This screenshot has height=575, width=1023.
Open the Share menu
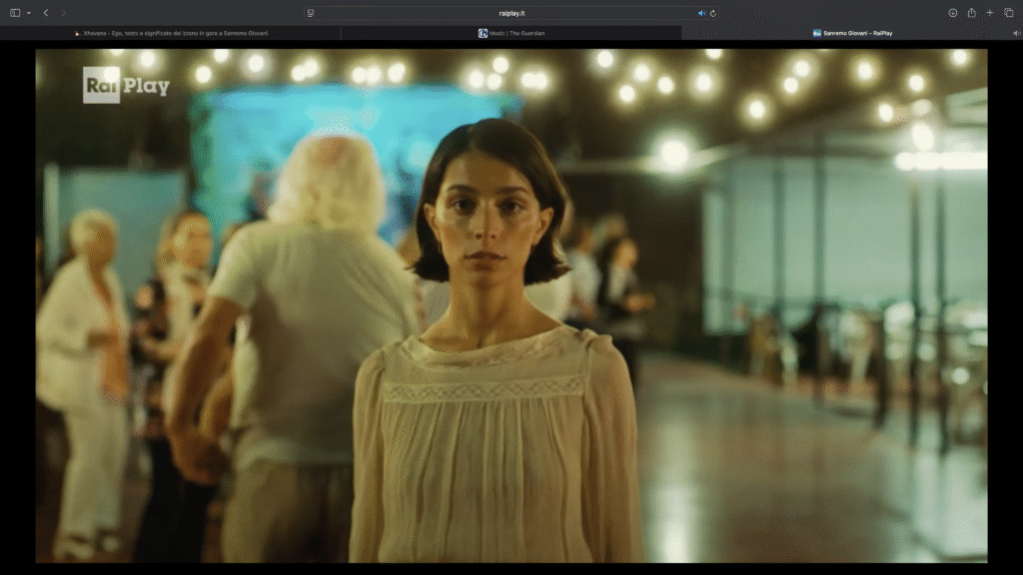(971, 13)
